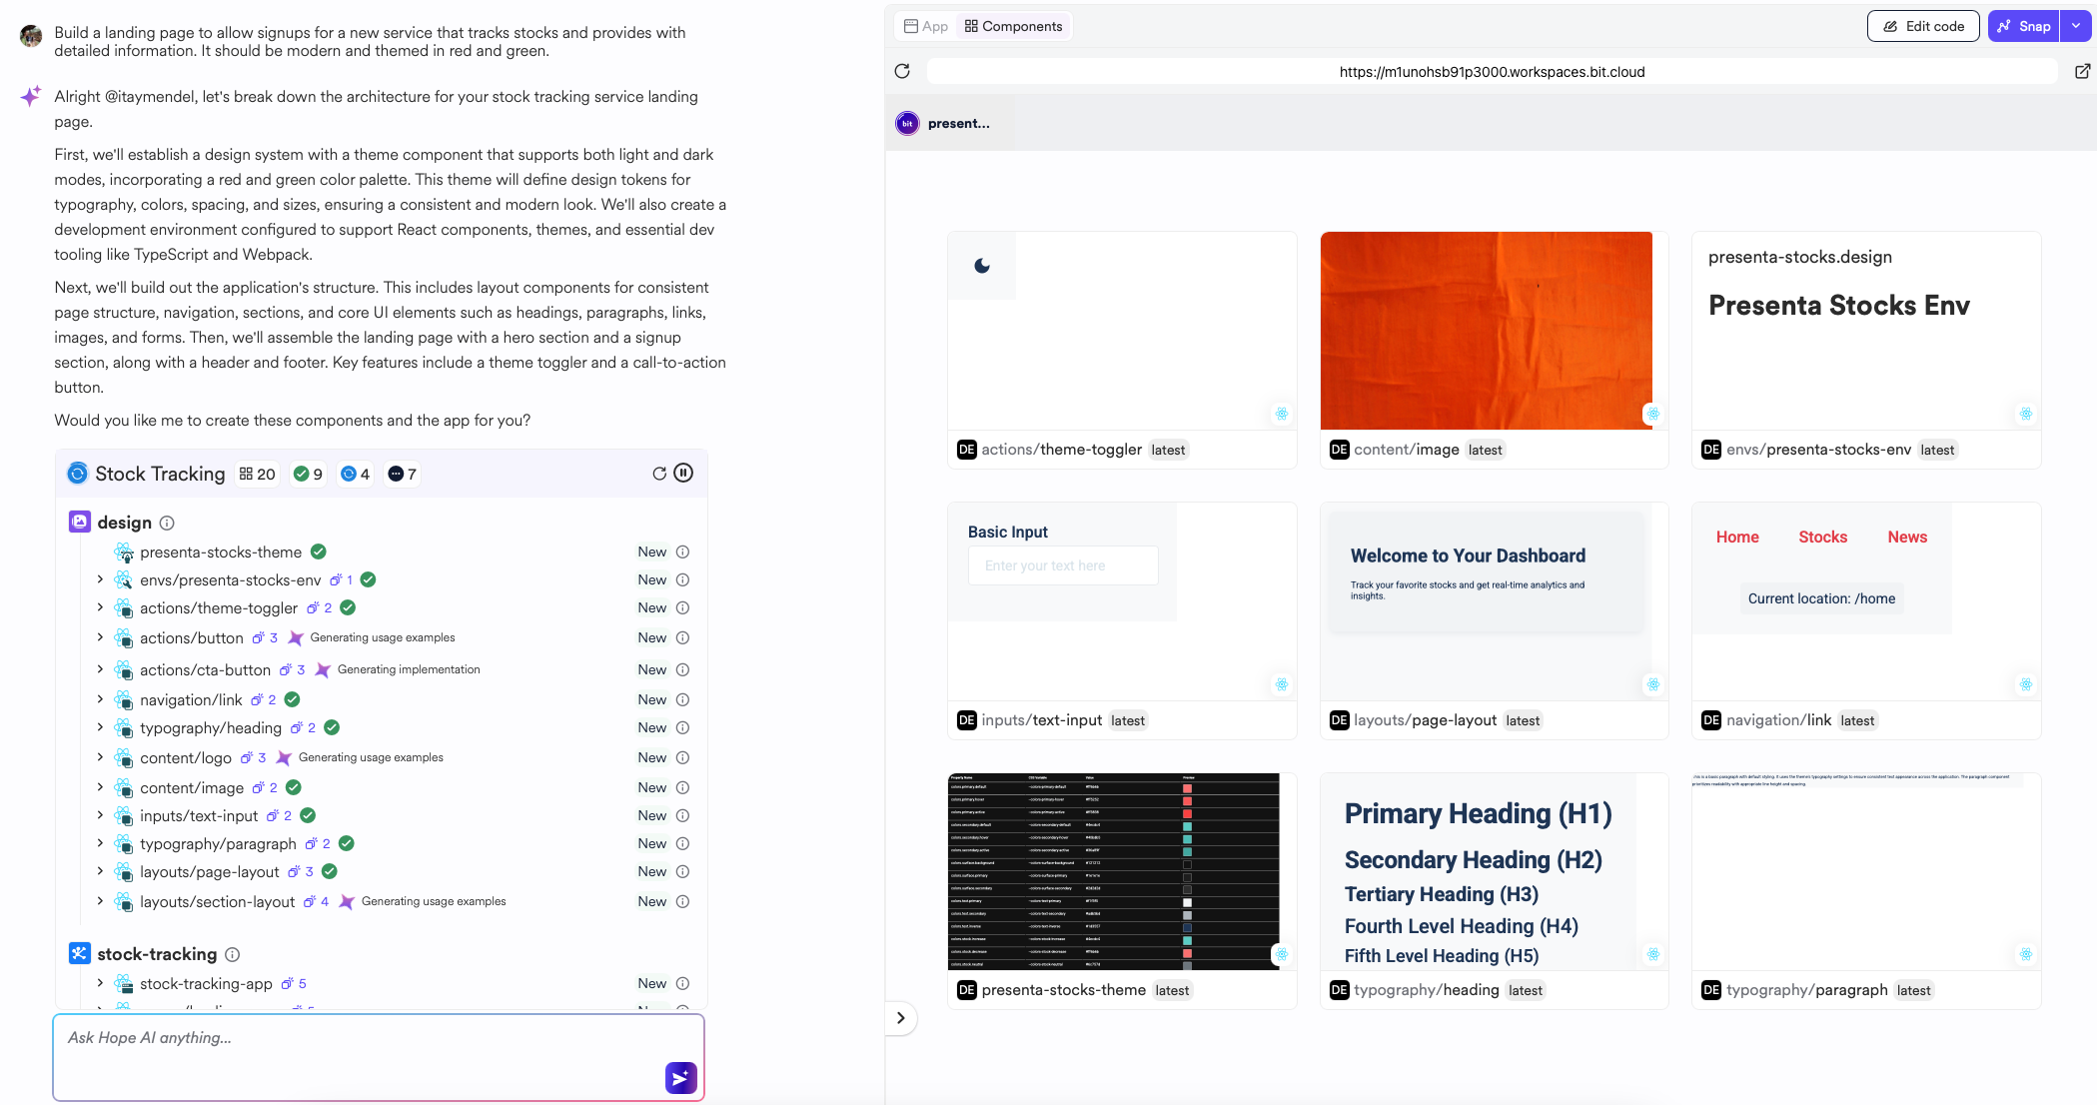Open the Snap dropdown arrow

point(2076,26)
